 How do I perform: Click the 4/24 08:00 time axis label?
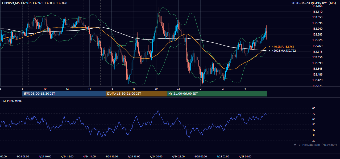coord(23,156)
